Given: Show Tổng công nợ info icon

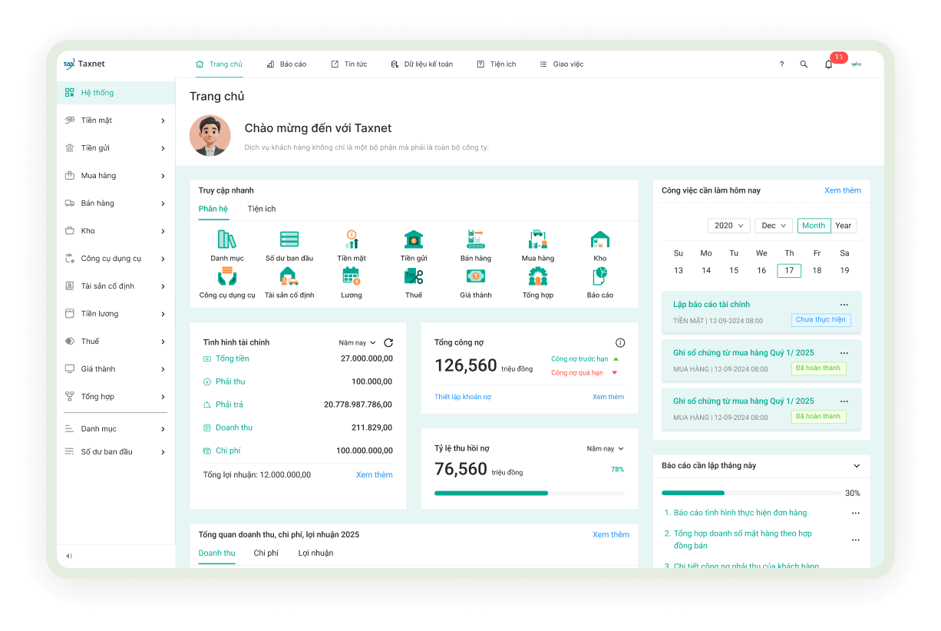Looking at the screenshot, I should pyautogui.click(x=620, y=343).
